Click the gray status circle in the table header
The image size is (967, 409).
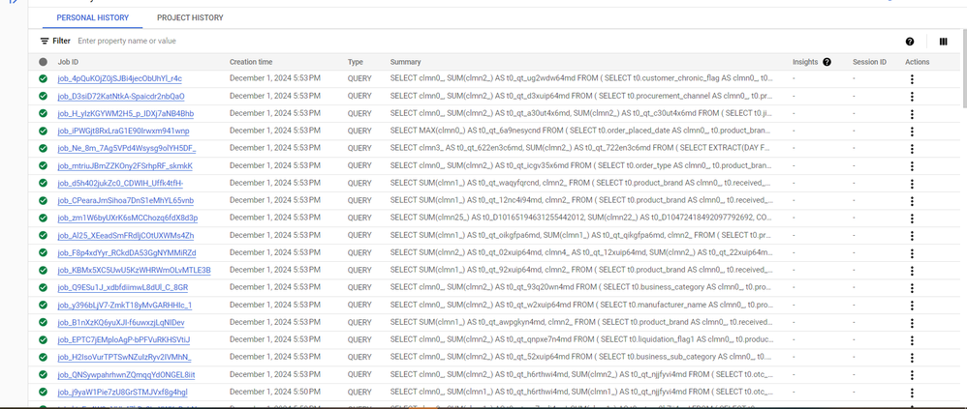tap(43, 62)
